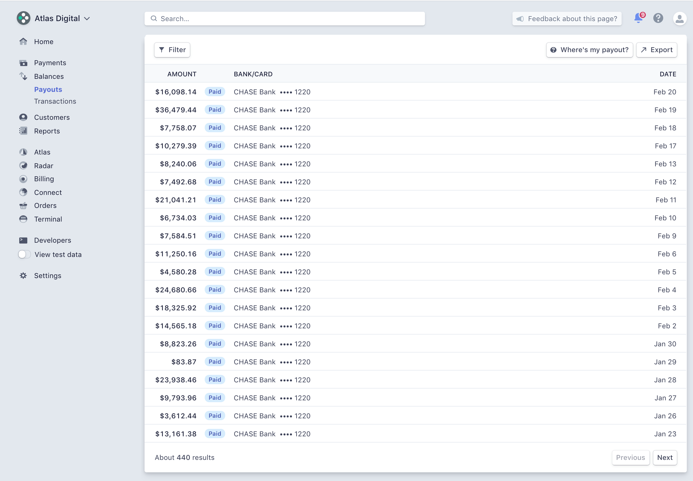Click the Radar icon
Screen dimensions: 693x481
tap(23, 165)
